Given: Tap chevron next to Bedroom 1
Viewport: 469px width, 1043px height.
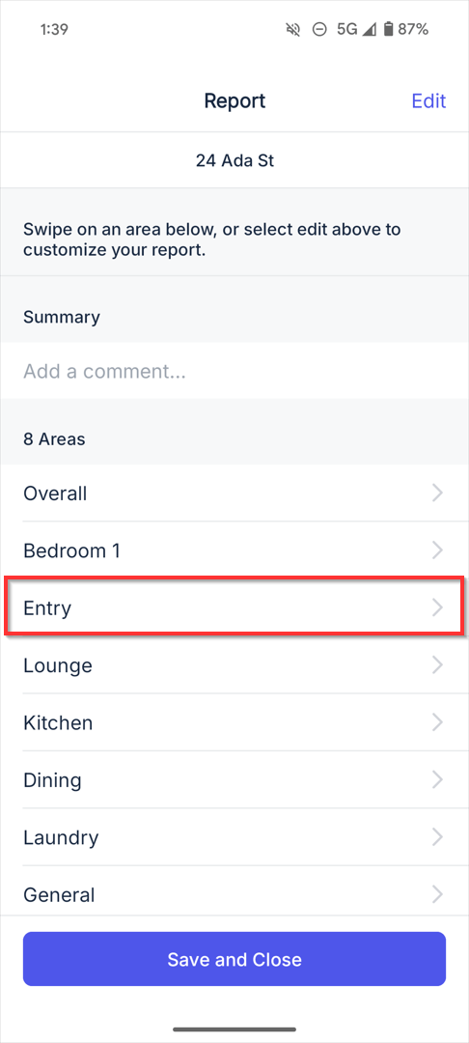Looking at the screenshot, I should 437,550.
